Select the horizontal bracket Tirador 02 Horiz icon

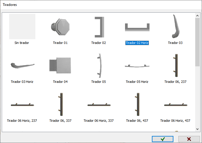tap(137, 27)
